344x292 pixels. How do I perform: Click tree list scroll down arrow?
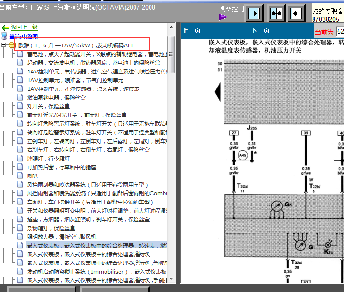point(171,278)
